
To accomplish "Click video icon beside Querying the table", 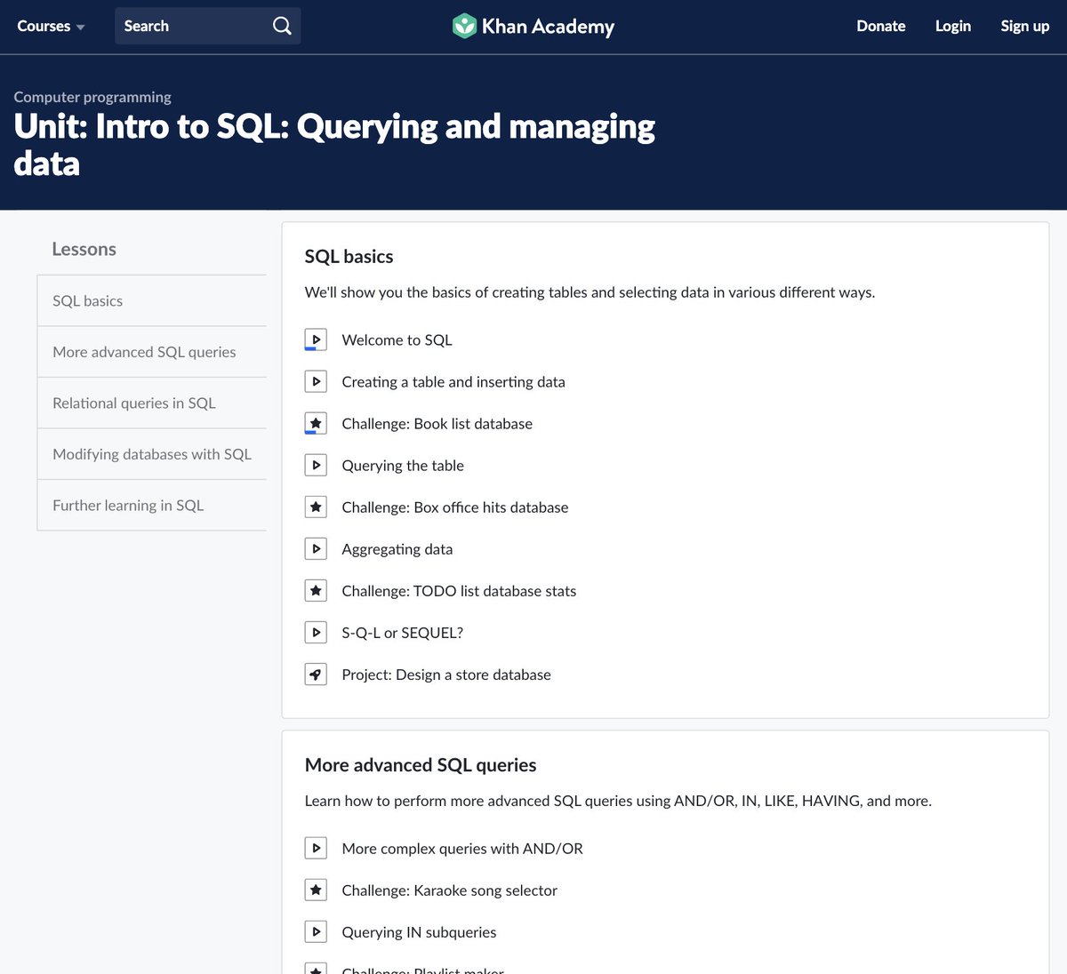I will coord(316,465).
